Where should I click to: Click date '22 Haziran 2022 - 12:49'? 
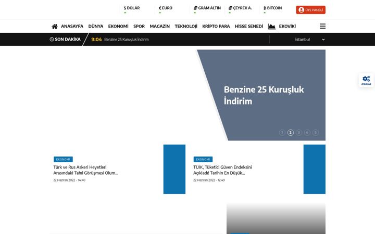[209, 180]
